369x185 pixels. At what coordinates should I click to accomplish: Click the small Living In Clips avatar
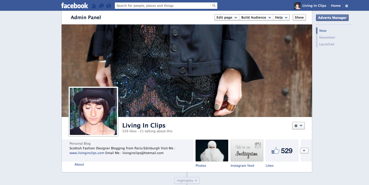click(297, 6)
